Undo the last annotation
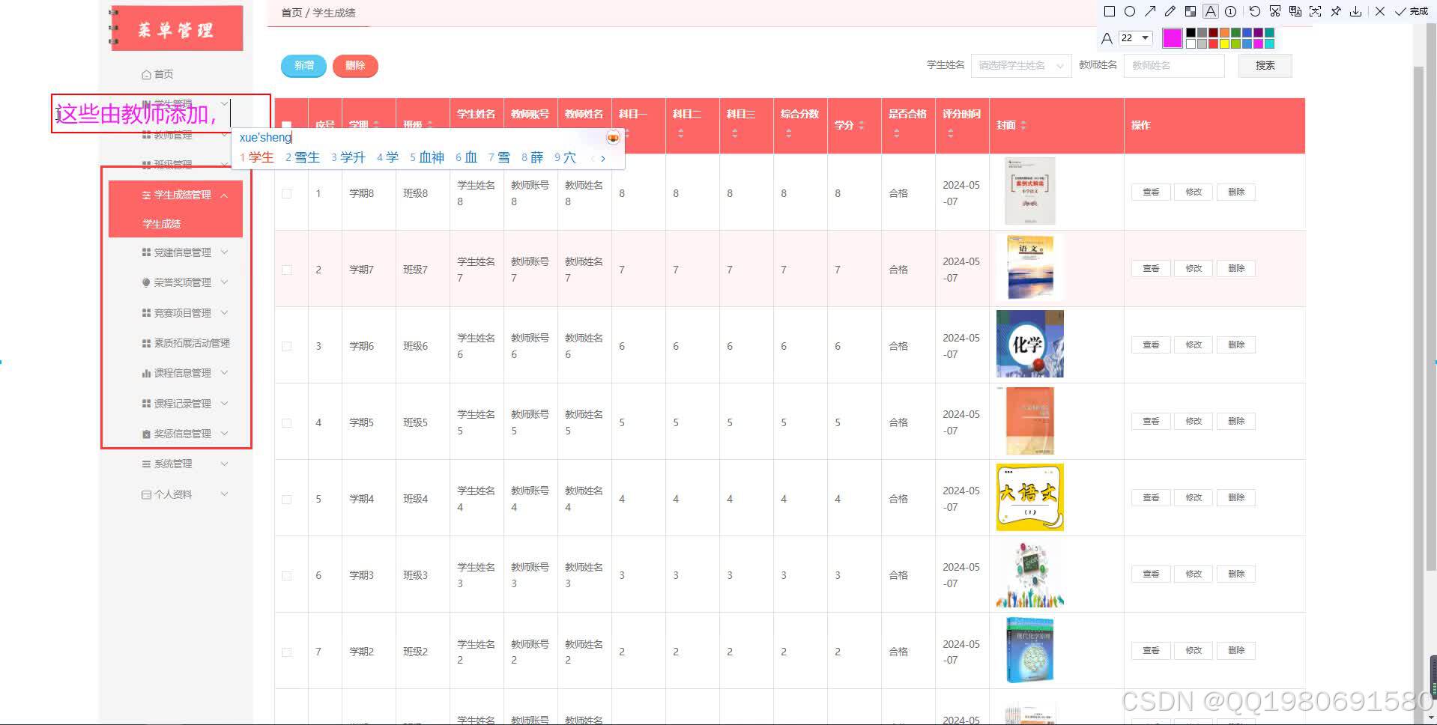 click(1255, 11)
